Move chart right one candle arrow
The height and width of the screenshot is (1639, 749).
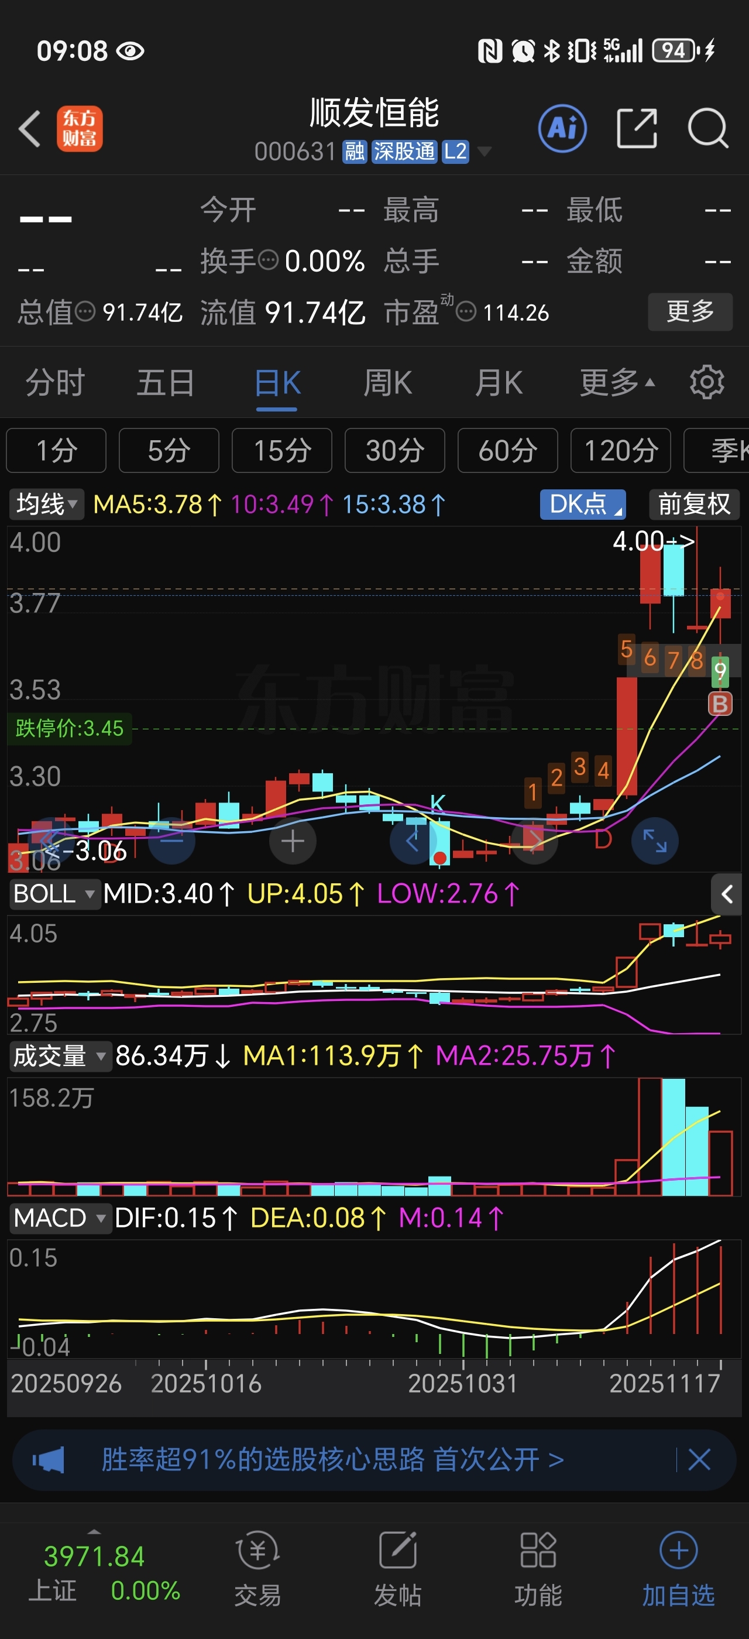[535, 841]
